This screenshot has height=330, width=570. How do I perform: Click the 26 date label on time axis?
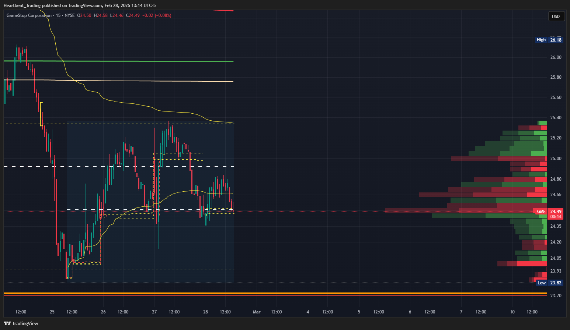[103, 312]
